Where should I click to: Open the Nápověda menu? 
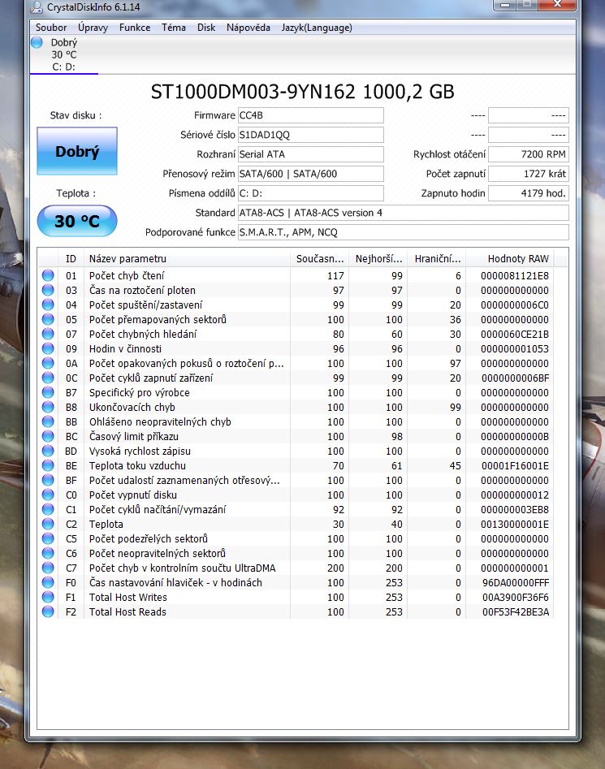pos(248,28)
